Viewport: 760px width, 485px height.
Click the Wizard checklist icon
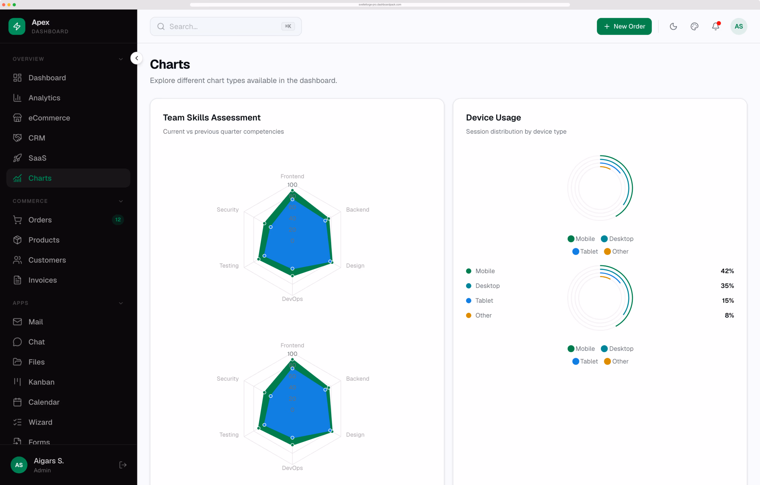pos(17,422)
